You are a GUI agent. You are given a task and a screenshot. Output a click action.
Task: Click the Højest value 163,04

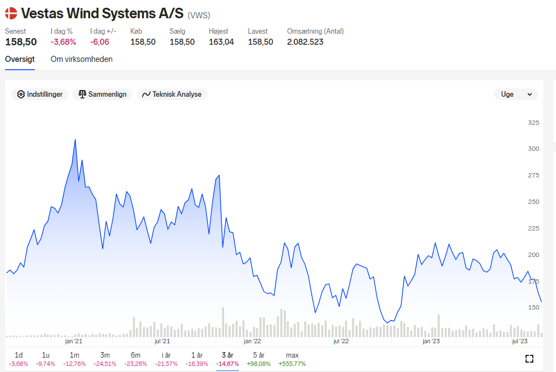pos(221,42)
